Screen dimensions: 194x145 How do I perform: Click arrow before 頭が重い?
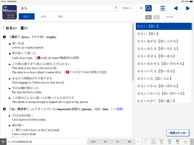[10, 126]
